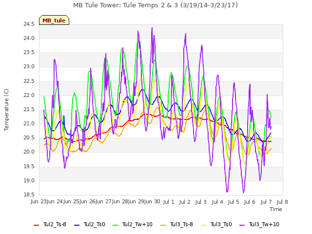The image size is (312, 234).
Task: Click the 18.5 y-axis tick label
Action: click(x=29, y=195)
